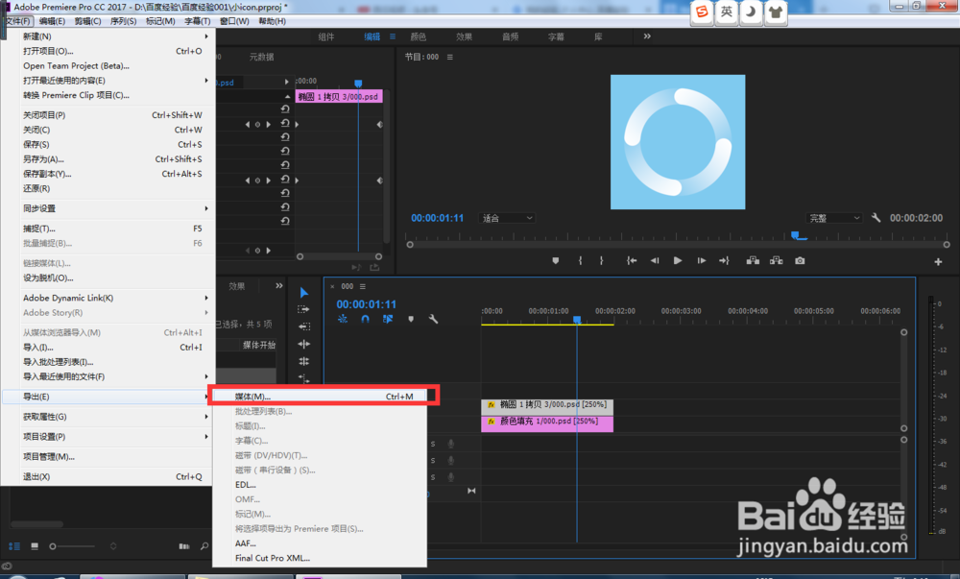Open the 元数据 panel tab
This screenshot has width=960, height=579.
coord(261,57)
